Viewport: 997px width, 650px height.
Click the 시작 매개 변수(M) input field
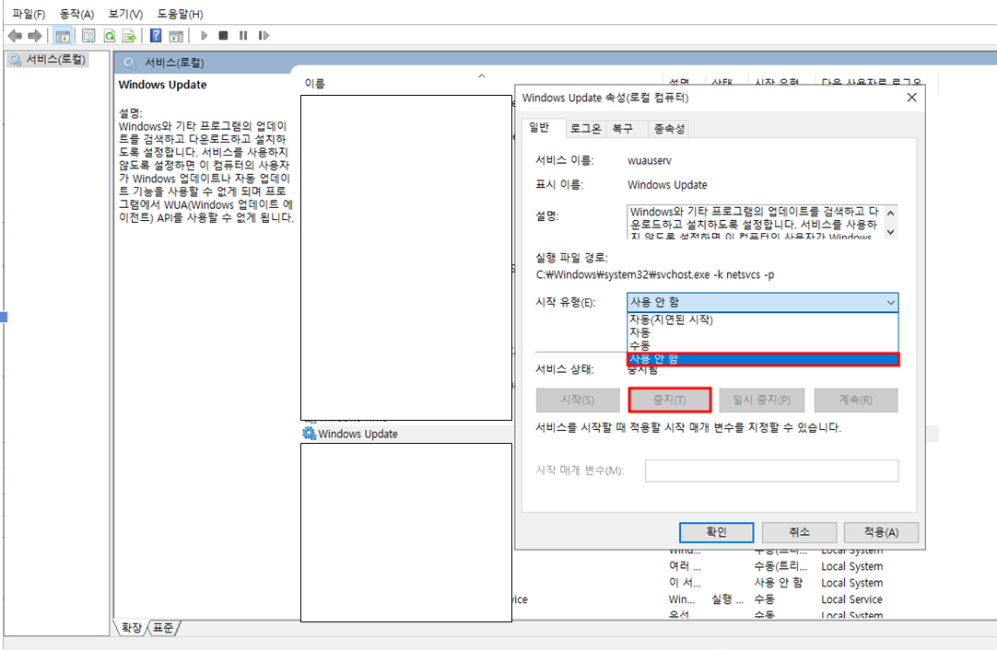coord(771,470)
